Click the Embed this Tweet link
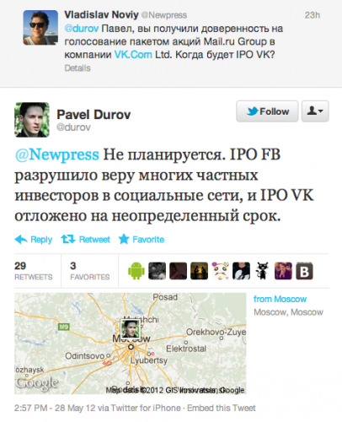 tap(222, 408)
